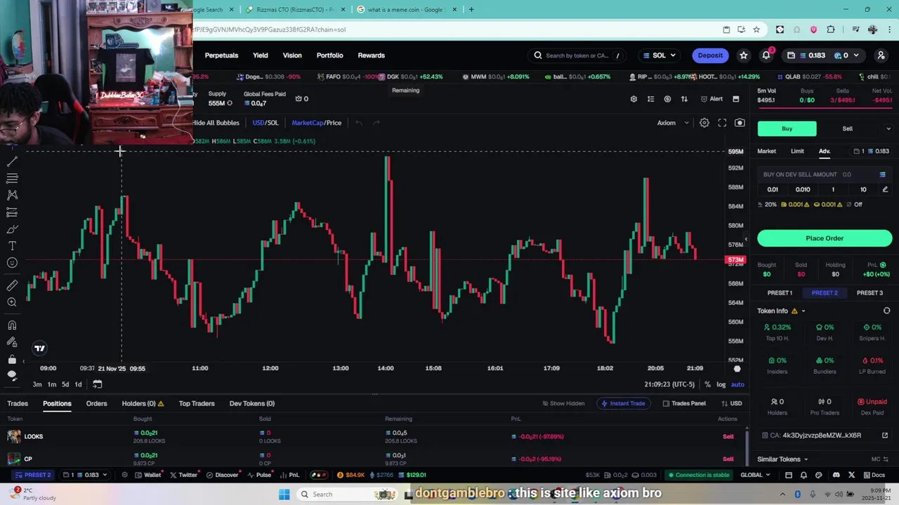Open the date range calendar picker
This screenshot has width=899, height=505.
[x=97, y=384]
